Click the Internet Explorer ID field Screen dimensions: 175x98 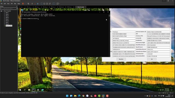click(158, 32)
